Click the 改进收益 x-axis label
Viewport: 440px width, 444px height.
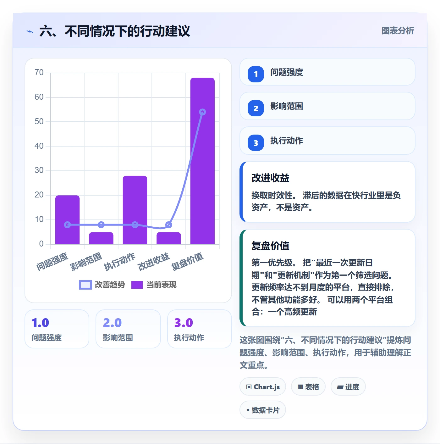pyautogui.click(x=154, y=262)
